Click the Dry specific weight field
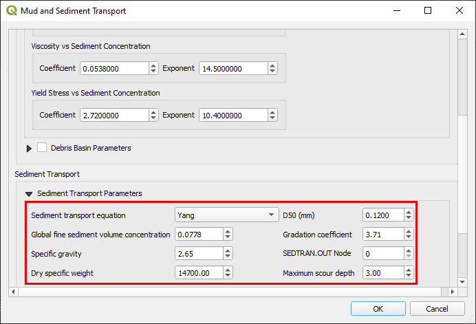Screen dimensions: 476x324 (x=198, y=273)
